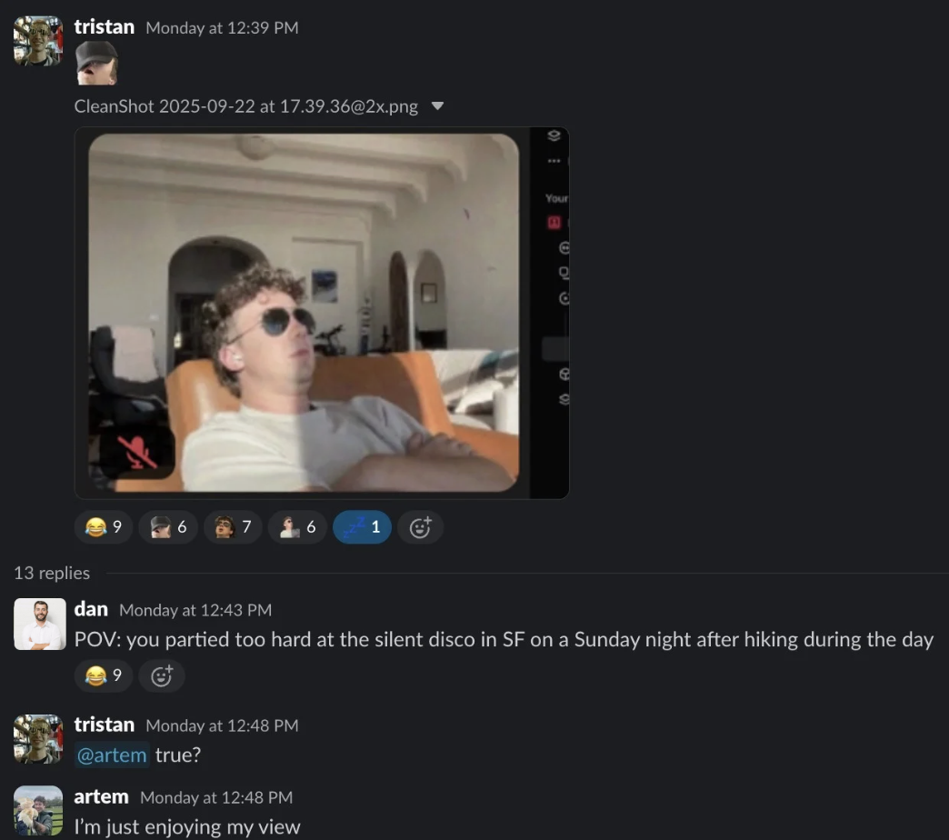Toggle off the highlighted zzz reaction
949x840 pixels.
[362, 527]
